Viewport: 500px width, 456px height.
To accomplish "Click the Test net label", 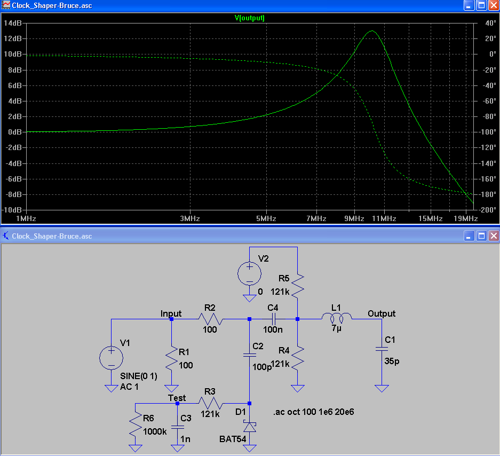I will click(177, 398).
